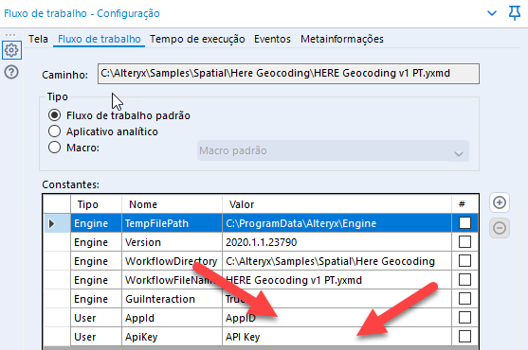This screenshot has height=350, width=528.
Task: Select the TempFilePath name cell
Action: (x=172, y=223)
